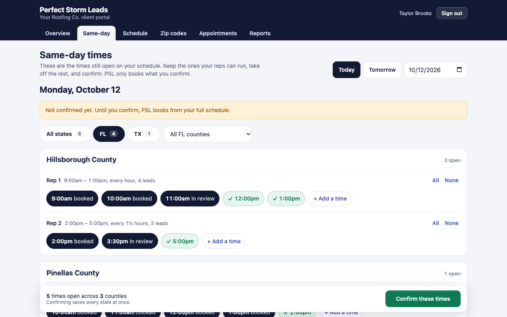Image resolution: width=507 pixels, height=317 pixels.
Task: Filter by TX state
Action: point(143,134)
